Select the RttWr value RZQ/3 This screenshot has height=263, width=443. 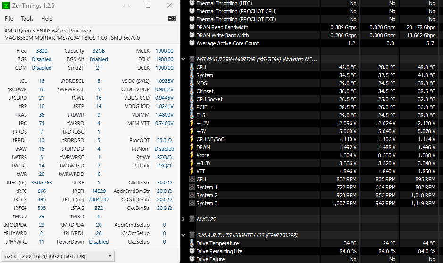click(x=165, y=157)
